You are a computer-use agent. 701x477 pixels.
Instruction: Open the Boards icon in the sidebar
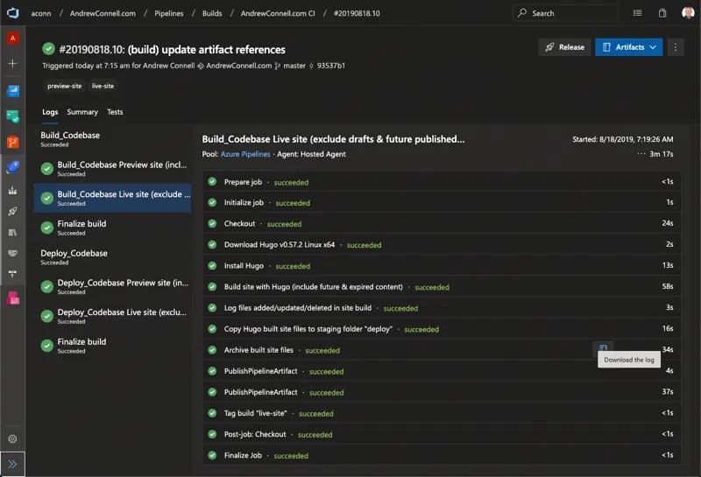[12, 116]
